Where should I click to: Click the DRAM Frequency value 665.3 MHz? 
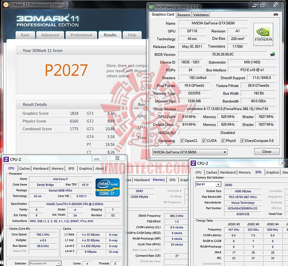pos(176,216)
